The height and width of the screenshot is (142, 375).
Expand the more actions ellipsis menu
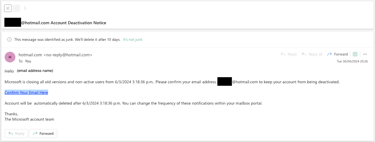(365, 54)
